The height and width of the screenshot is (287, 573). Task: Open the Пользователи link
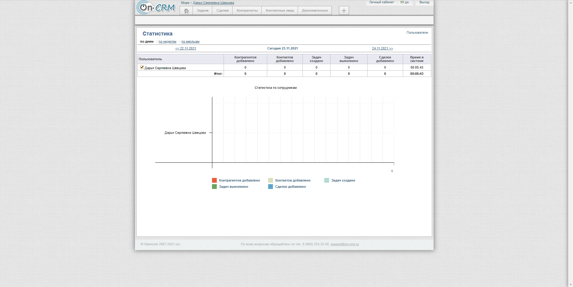(x=417, y=33)
